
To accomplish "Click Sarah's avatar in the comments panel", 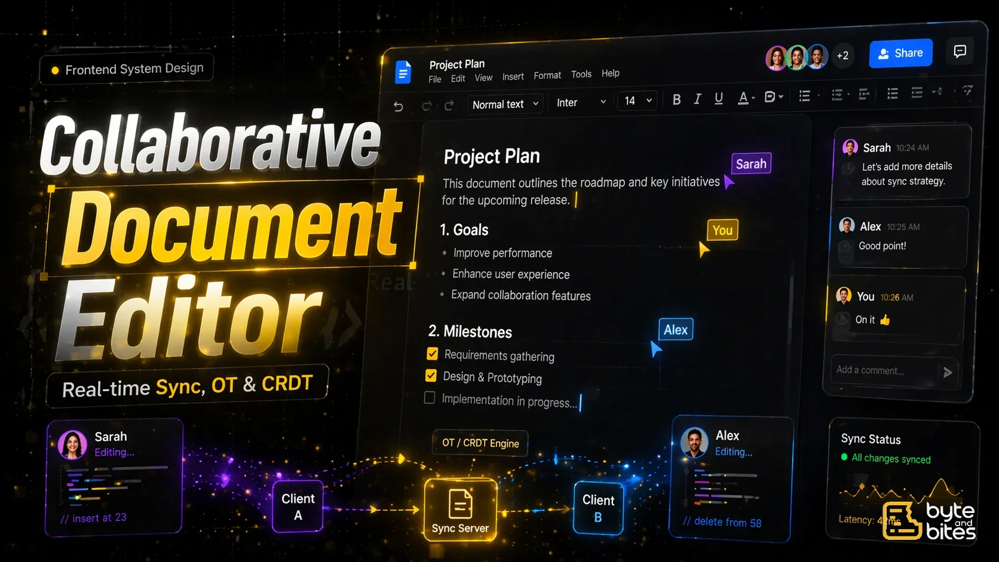I will (850, 147).
